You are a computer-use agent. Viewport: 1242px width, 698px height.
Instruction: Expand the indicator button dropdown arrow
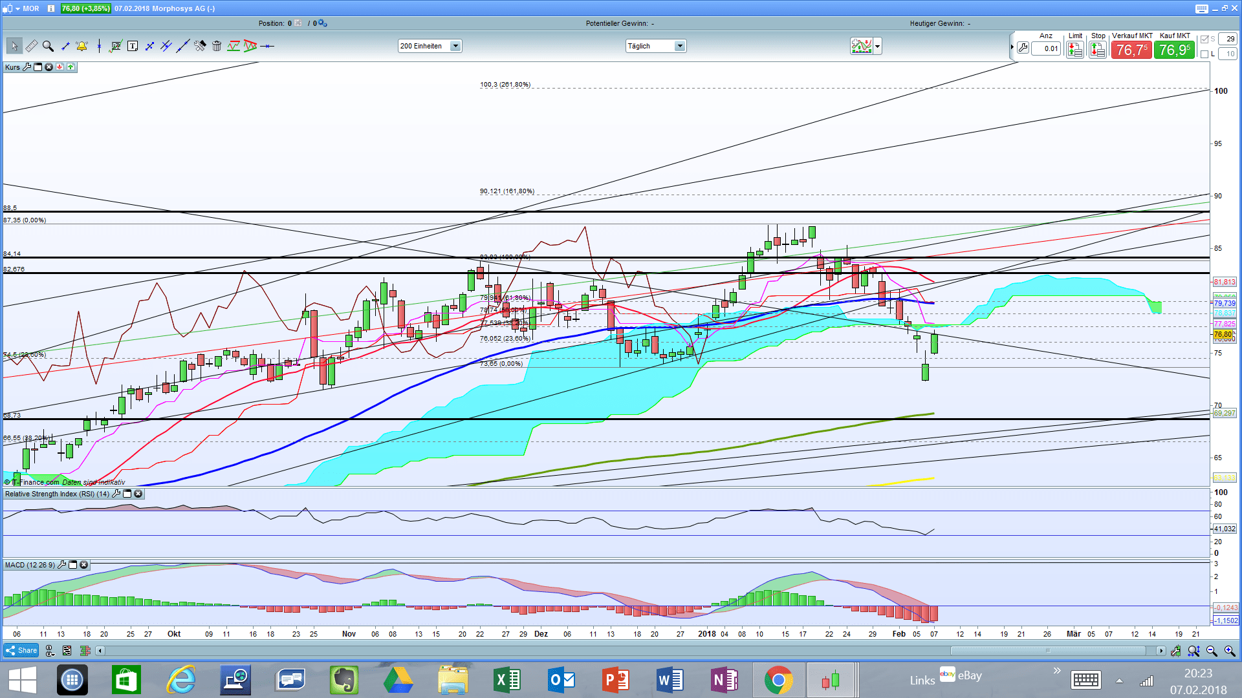(x=878, y=46)
